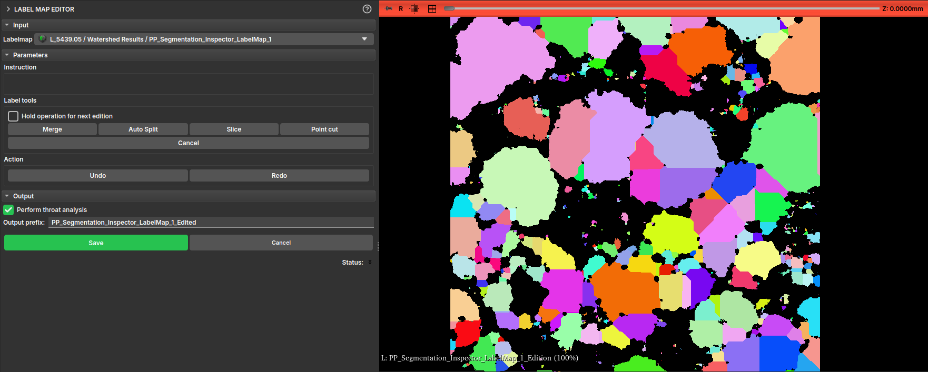Open the help question mark icon
928x372 pixels.
pos(367,9)
